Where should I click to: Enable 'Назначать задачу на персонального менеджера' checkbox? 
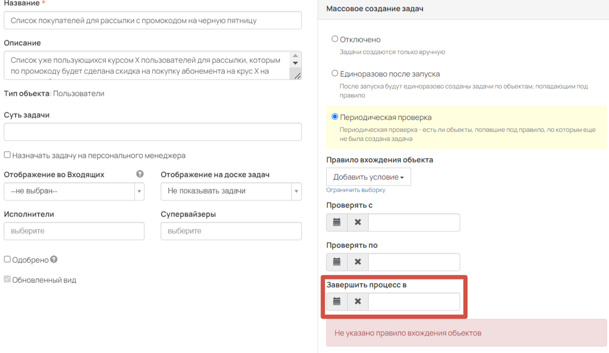point(7,155)
